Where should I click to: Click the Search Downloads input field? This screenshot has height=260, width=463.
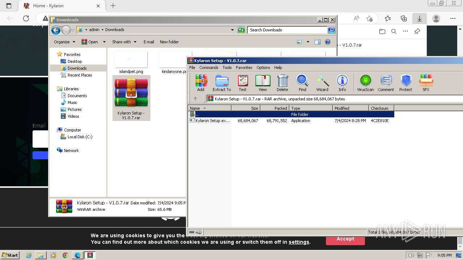tap(288, 30)
